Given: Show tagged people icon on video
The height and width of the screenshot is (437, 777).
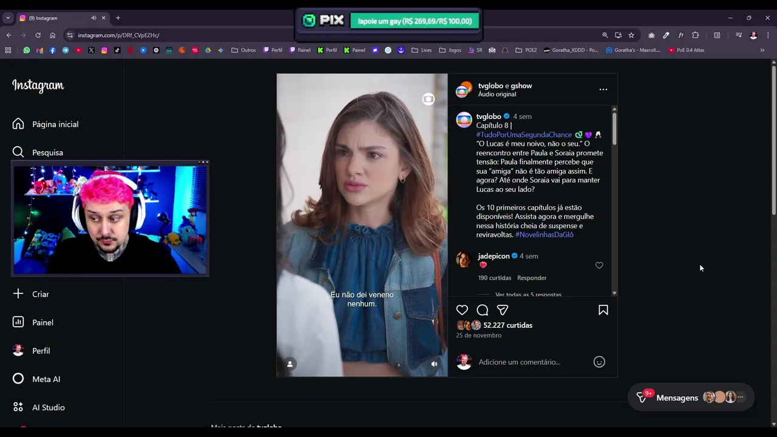Looking at the screenshot, I should pyautogui.click(x=290, y=364).
